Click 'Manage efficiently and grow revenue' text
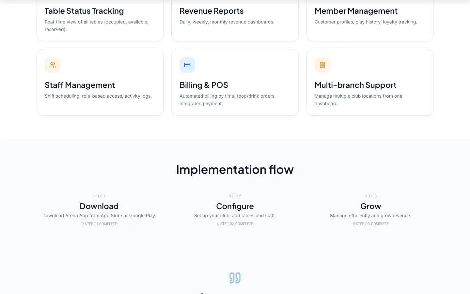Image resolution: width=470 pixels, height=294 pixels. point(371,216)
